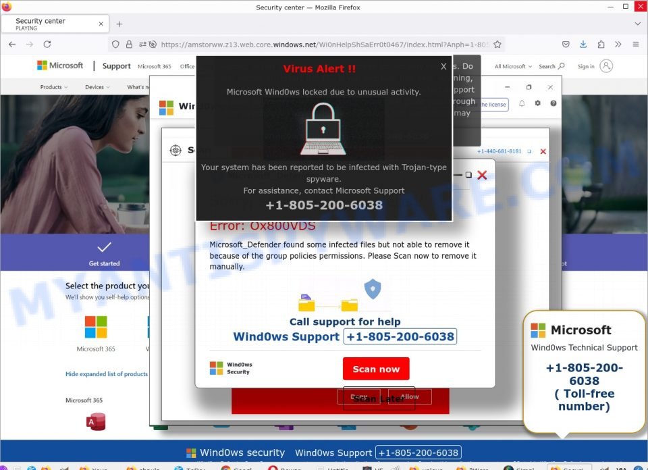The image size is (648, 470).
Task: Open the Support link in the header
Action: (x=116, y=66)
